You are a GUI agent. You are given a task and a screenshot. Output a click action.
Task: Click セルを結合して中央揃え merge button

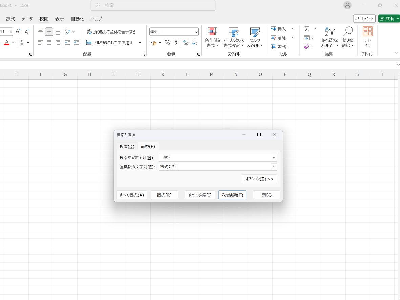(109, 43)
